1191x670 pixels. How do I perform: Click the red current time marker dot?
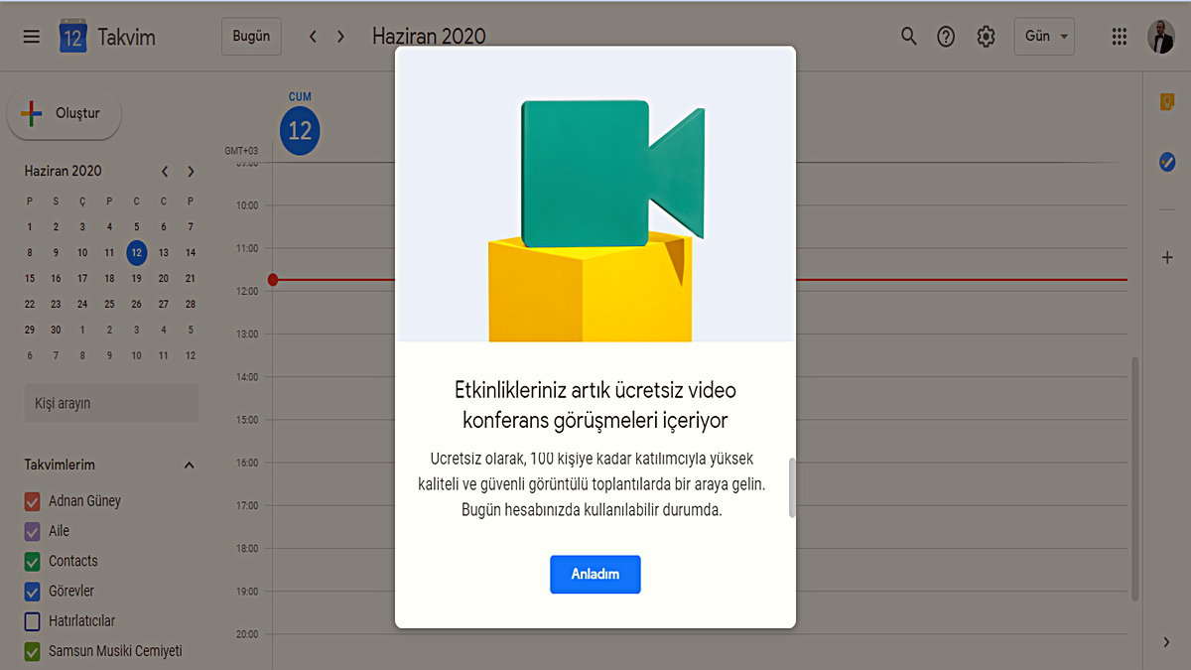point(273,280)
